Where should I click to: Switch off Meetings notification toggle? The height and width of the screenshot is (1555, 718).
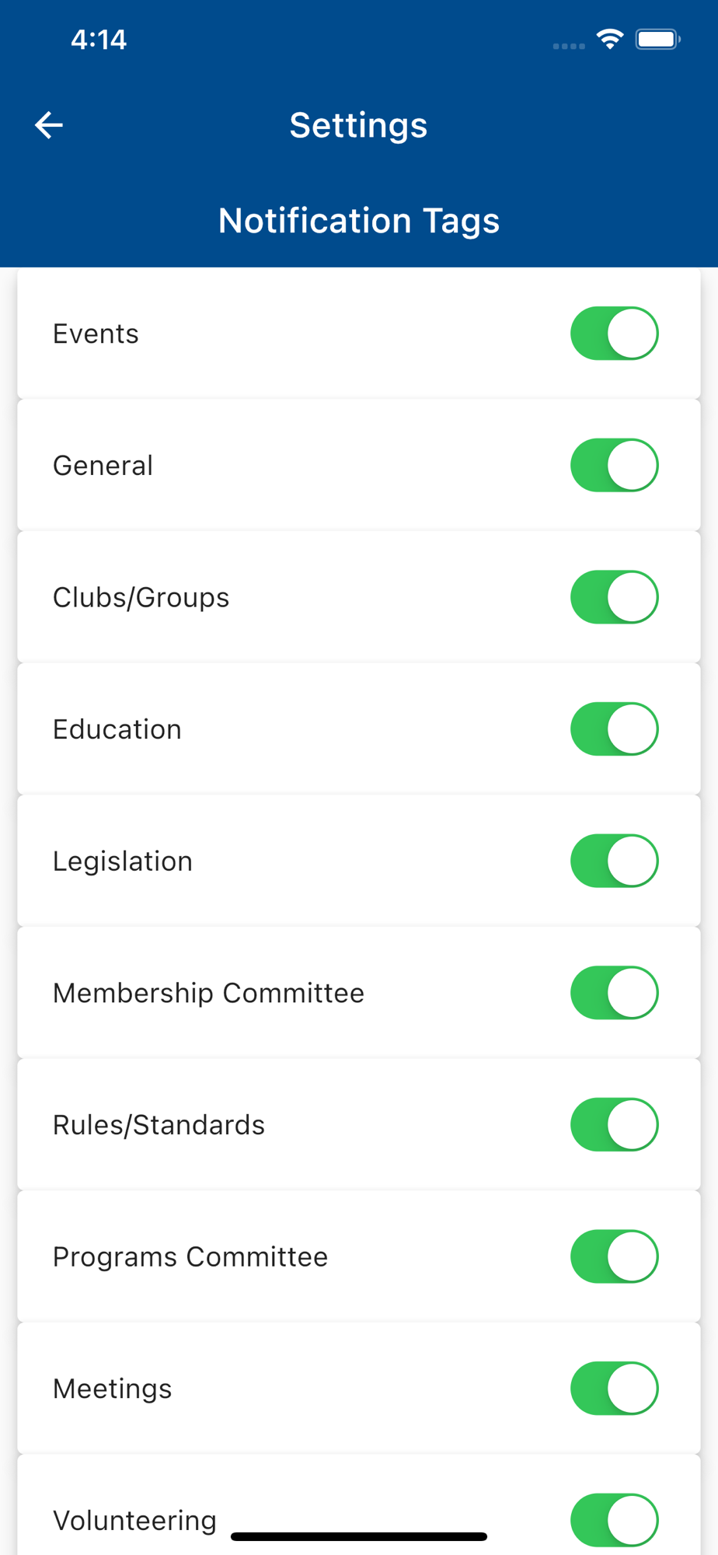(x=614, y=1389)
